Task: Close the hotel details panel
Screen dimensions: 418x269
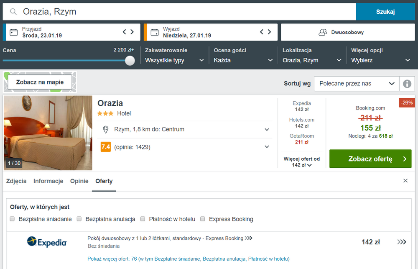Action: point(405,181)
